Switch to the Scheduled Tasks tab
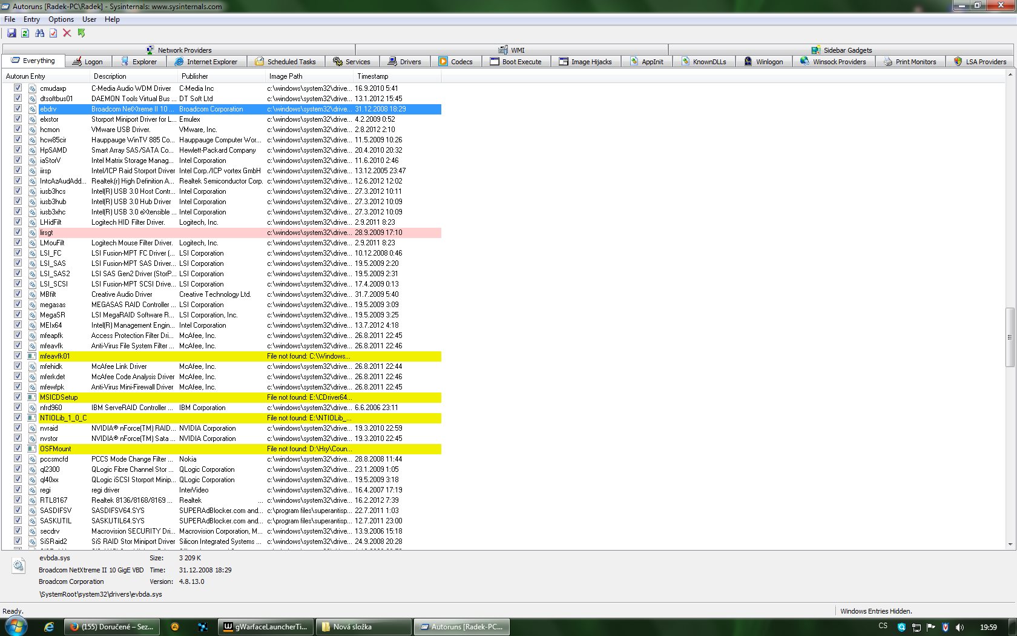1017x636 pixels. [285, 61]
